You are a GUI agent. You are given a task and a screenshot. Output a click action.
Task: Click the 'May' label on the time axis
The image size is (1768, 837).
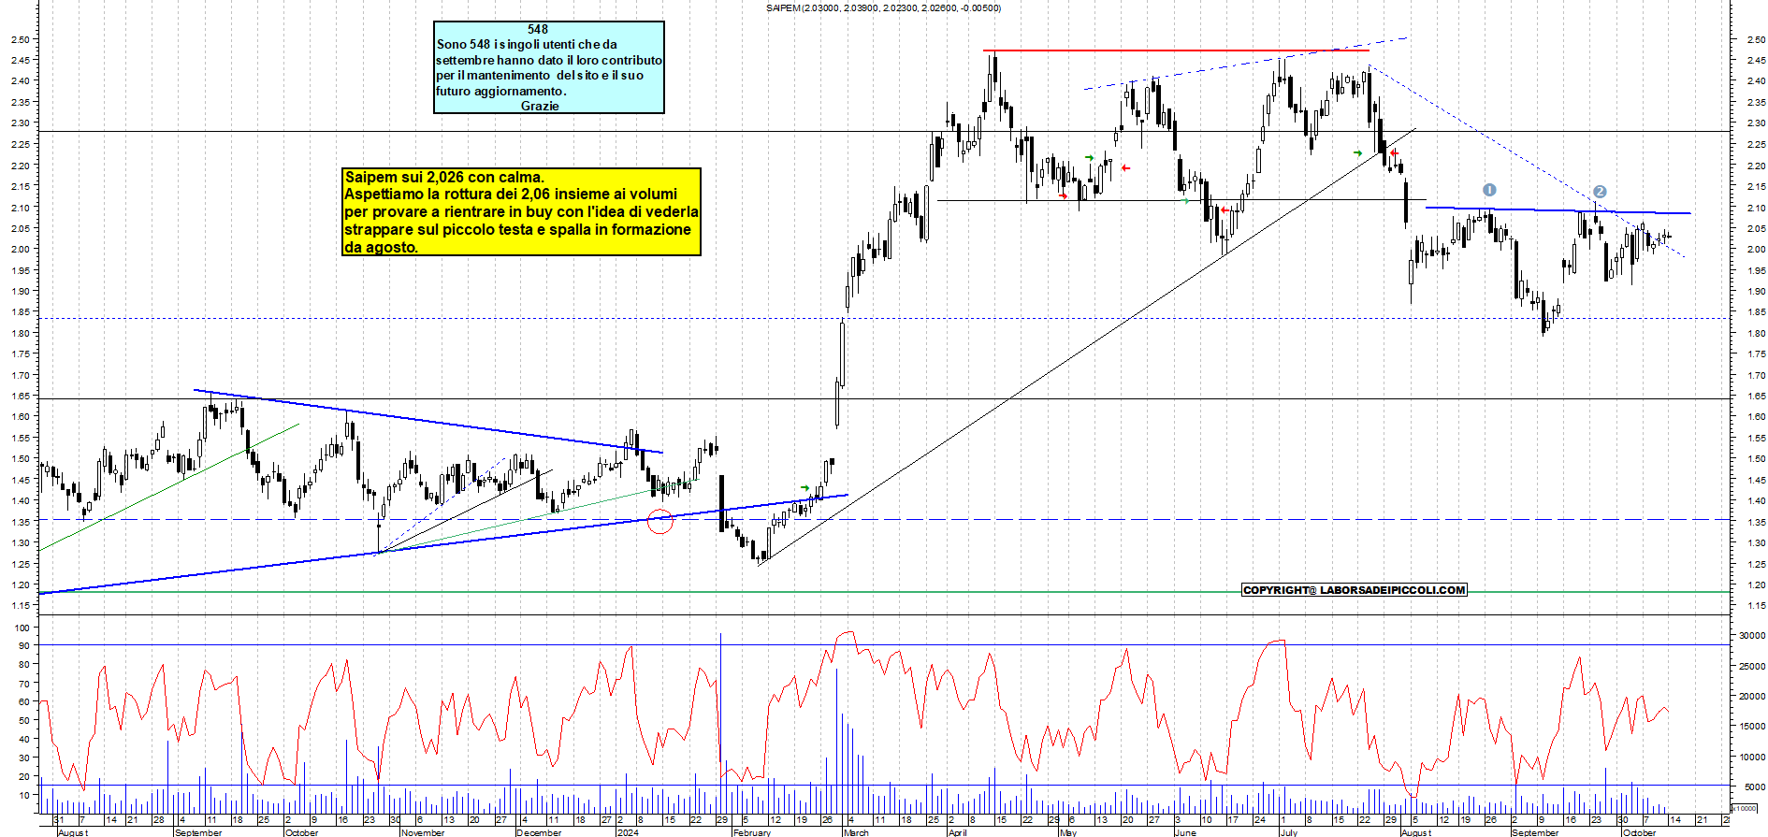click(1068, 832)
